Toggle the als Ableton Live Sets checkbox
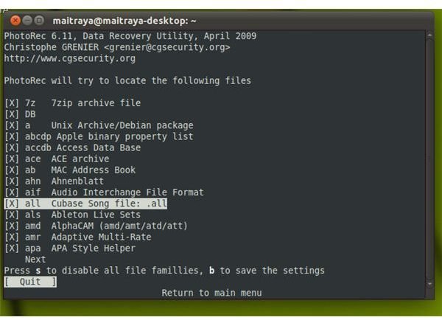 (12, 215)
